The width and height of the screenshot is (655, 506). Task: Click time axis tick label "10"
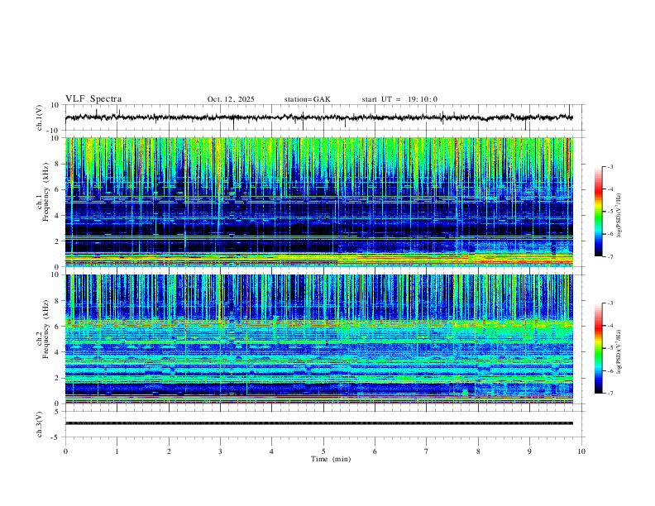pos(581,451)
